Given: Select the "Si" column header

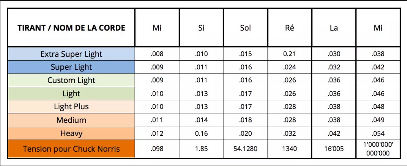Looking at the screenshot, I should (x=201, y=28).
